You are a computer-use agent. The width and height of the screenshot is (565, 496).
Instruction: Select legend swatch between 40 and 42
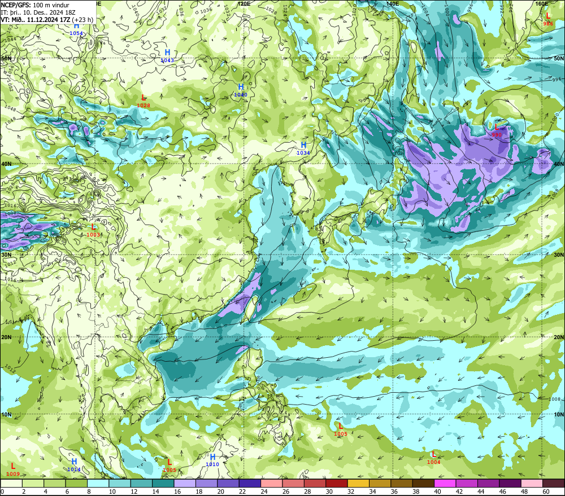tap(445, 484)
